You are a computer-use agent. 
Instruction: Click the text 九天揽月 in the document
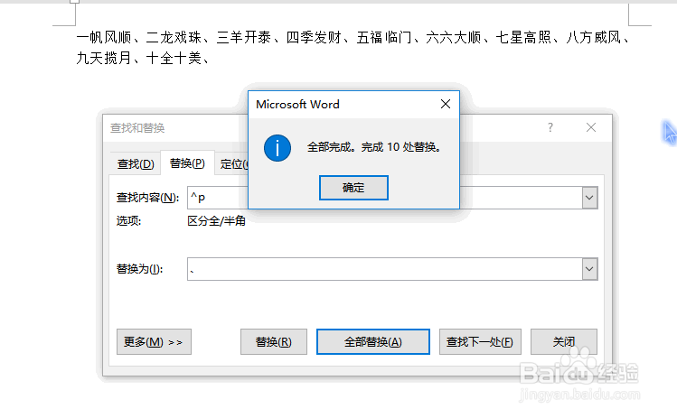tap(104, 58)
